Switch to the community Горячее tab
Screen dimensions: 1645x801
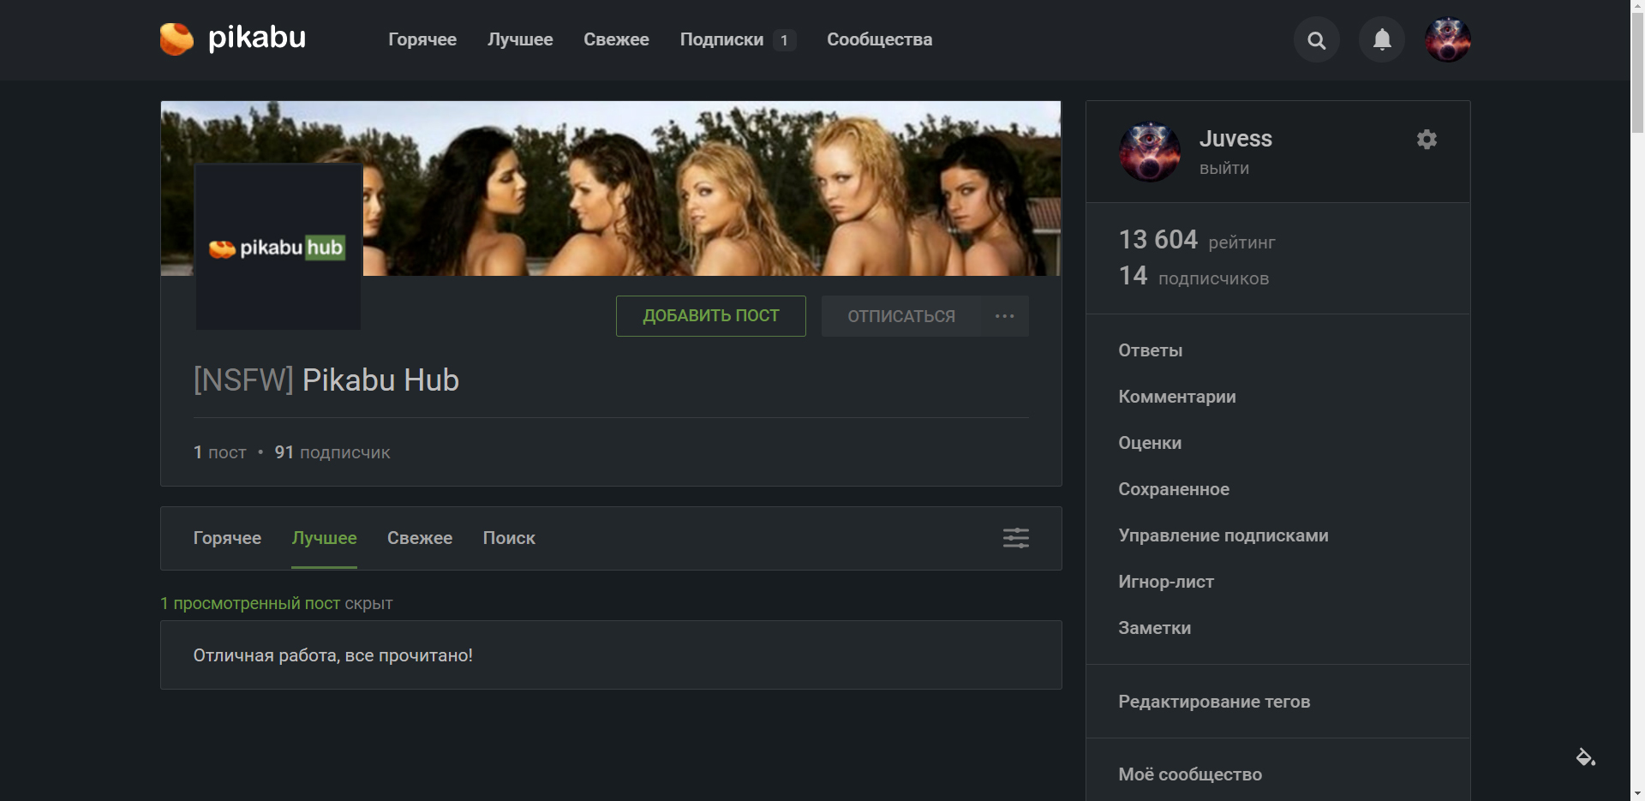click(227, 538)
